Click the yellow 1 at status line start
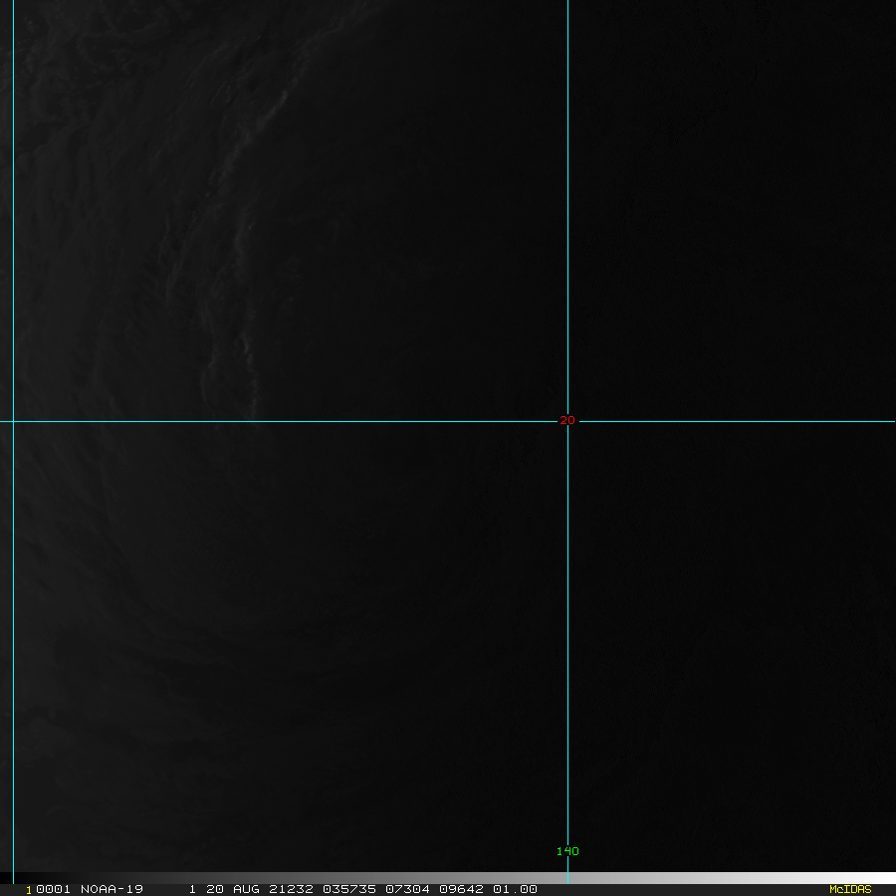Image resolution: width=896 pixels, height=896 pixels. tap(29, 889)
